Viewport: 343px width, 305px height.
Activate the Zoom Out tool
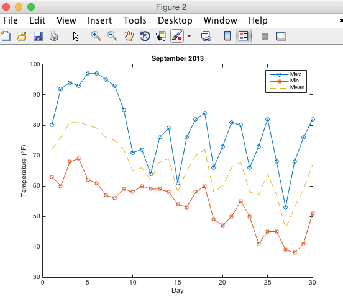pos(112,36)
